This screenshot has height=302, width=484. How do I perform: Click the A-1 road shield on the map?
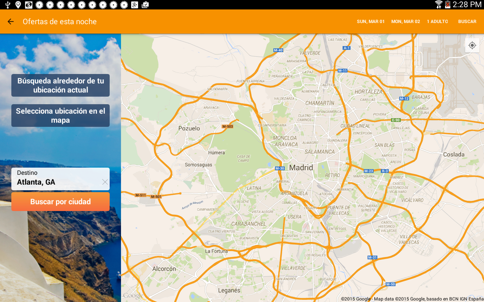click(x=346, y=48)
